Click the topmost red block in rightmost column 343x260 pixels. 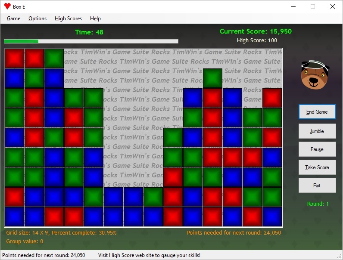click(x=272, y=98)
